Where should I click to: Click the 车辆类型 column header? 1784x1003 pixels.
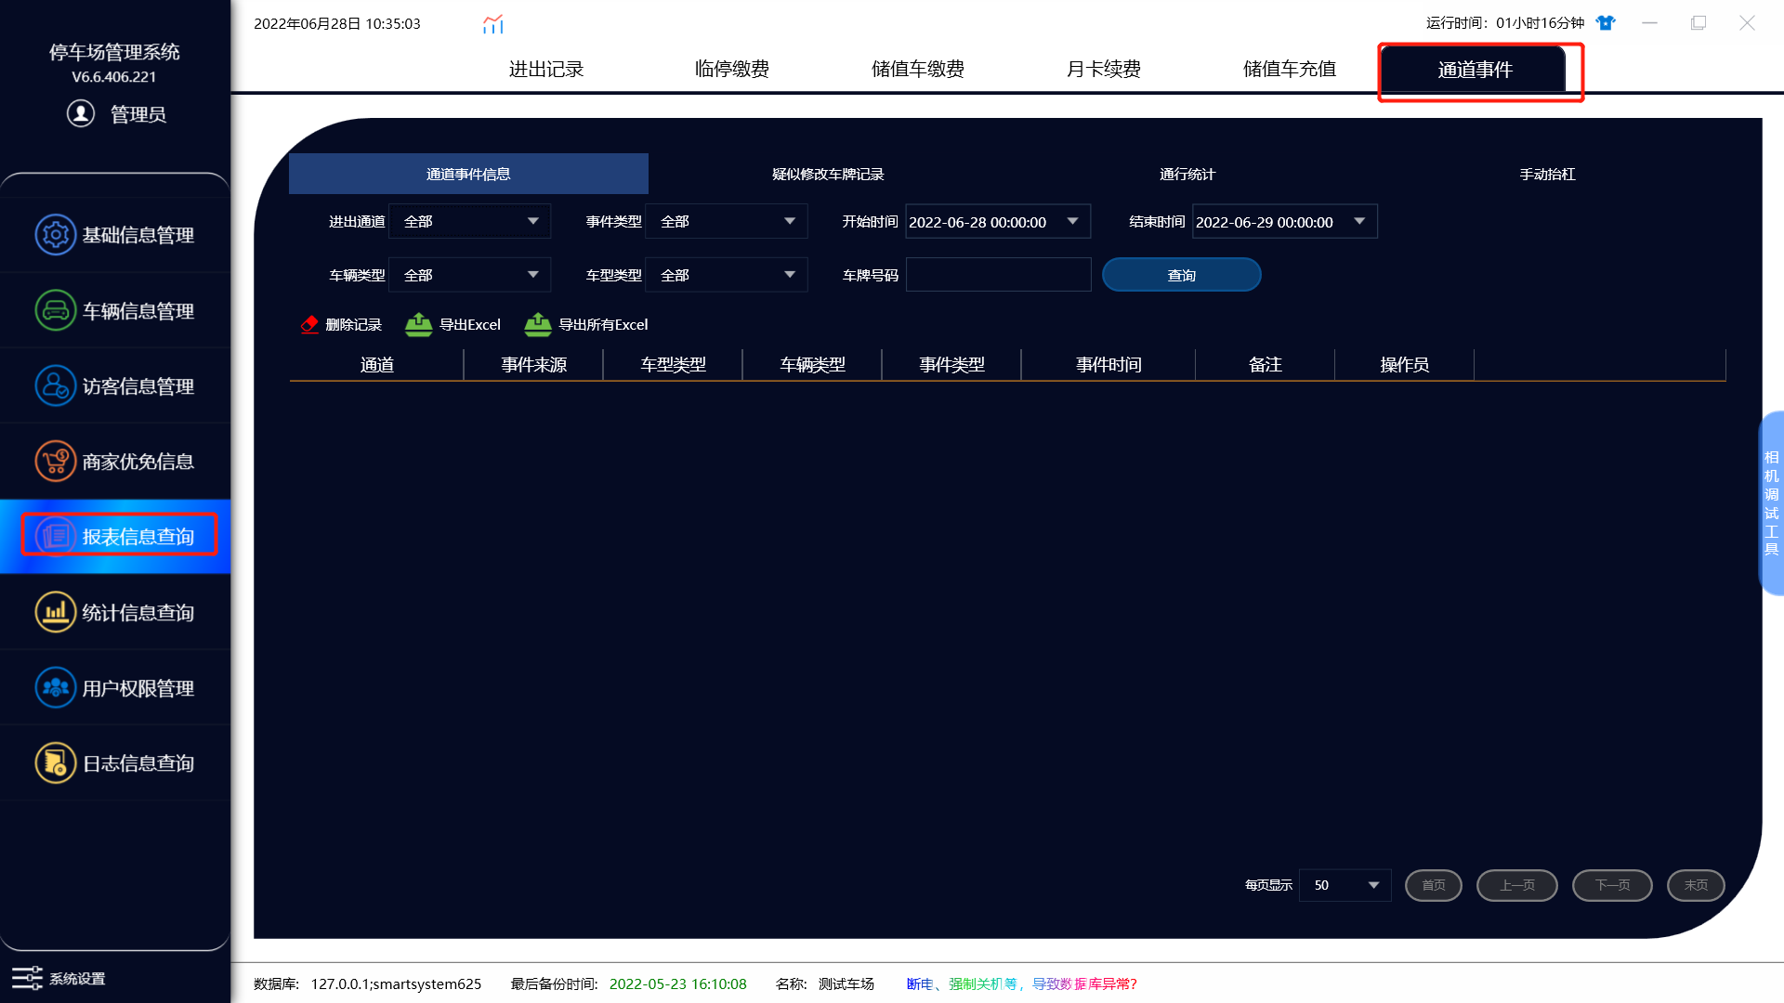click(x=813, y=365)
